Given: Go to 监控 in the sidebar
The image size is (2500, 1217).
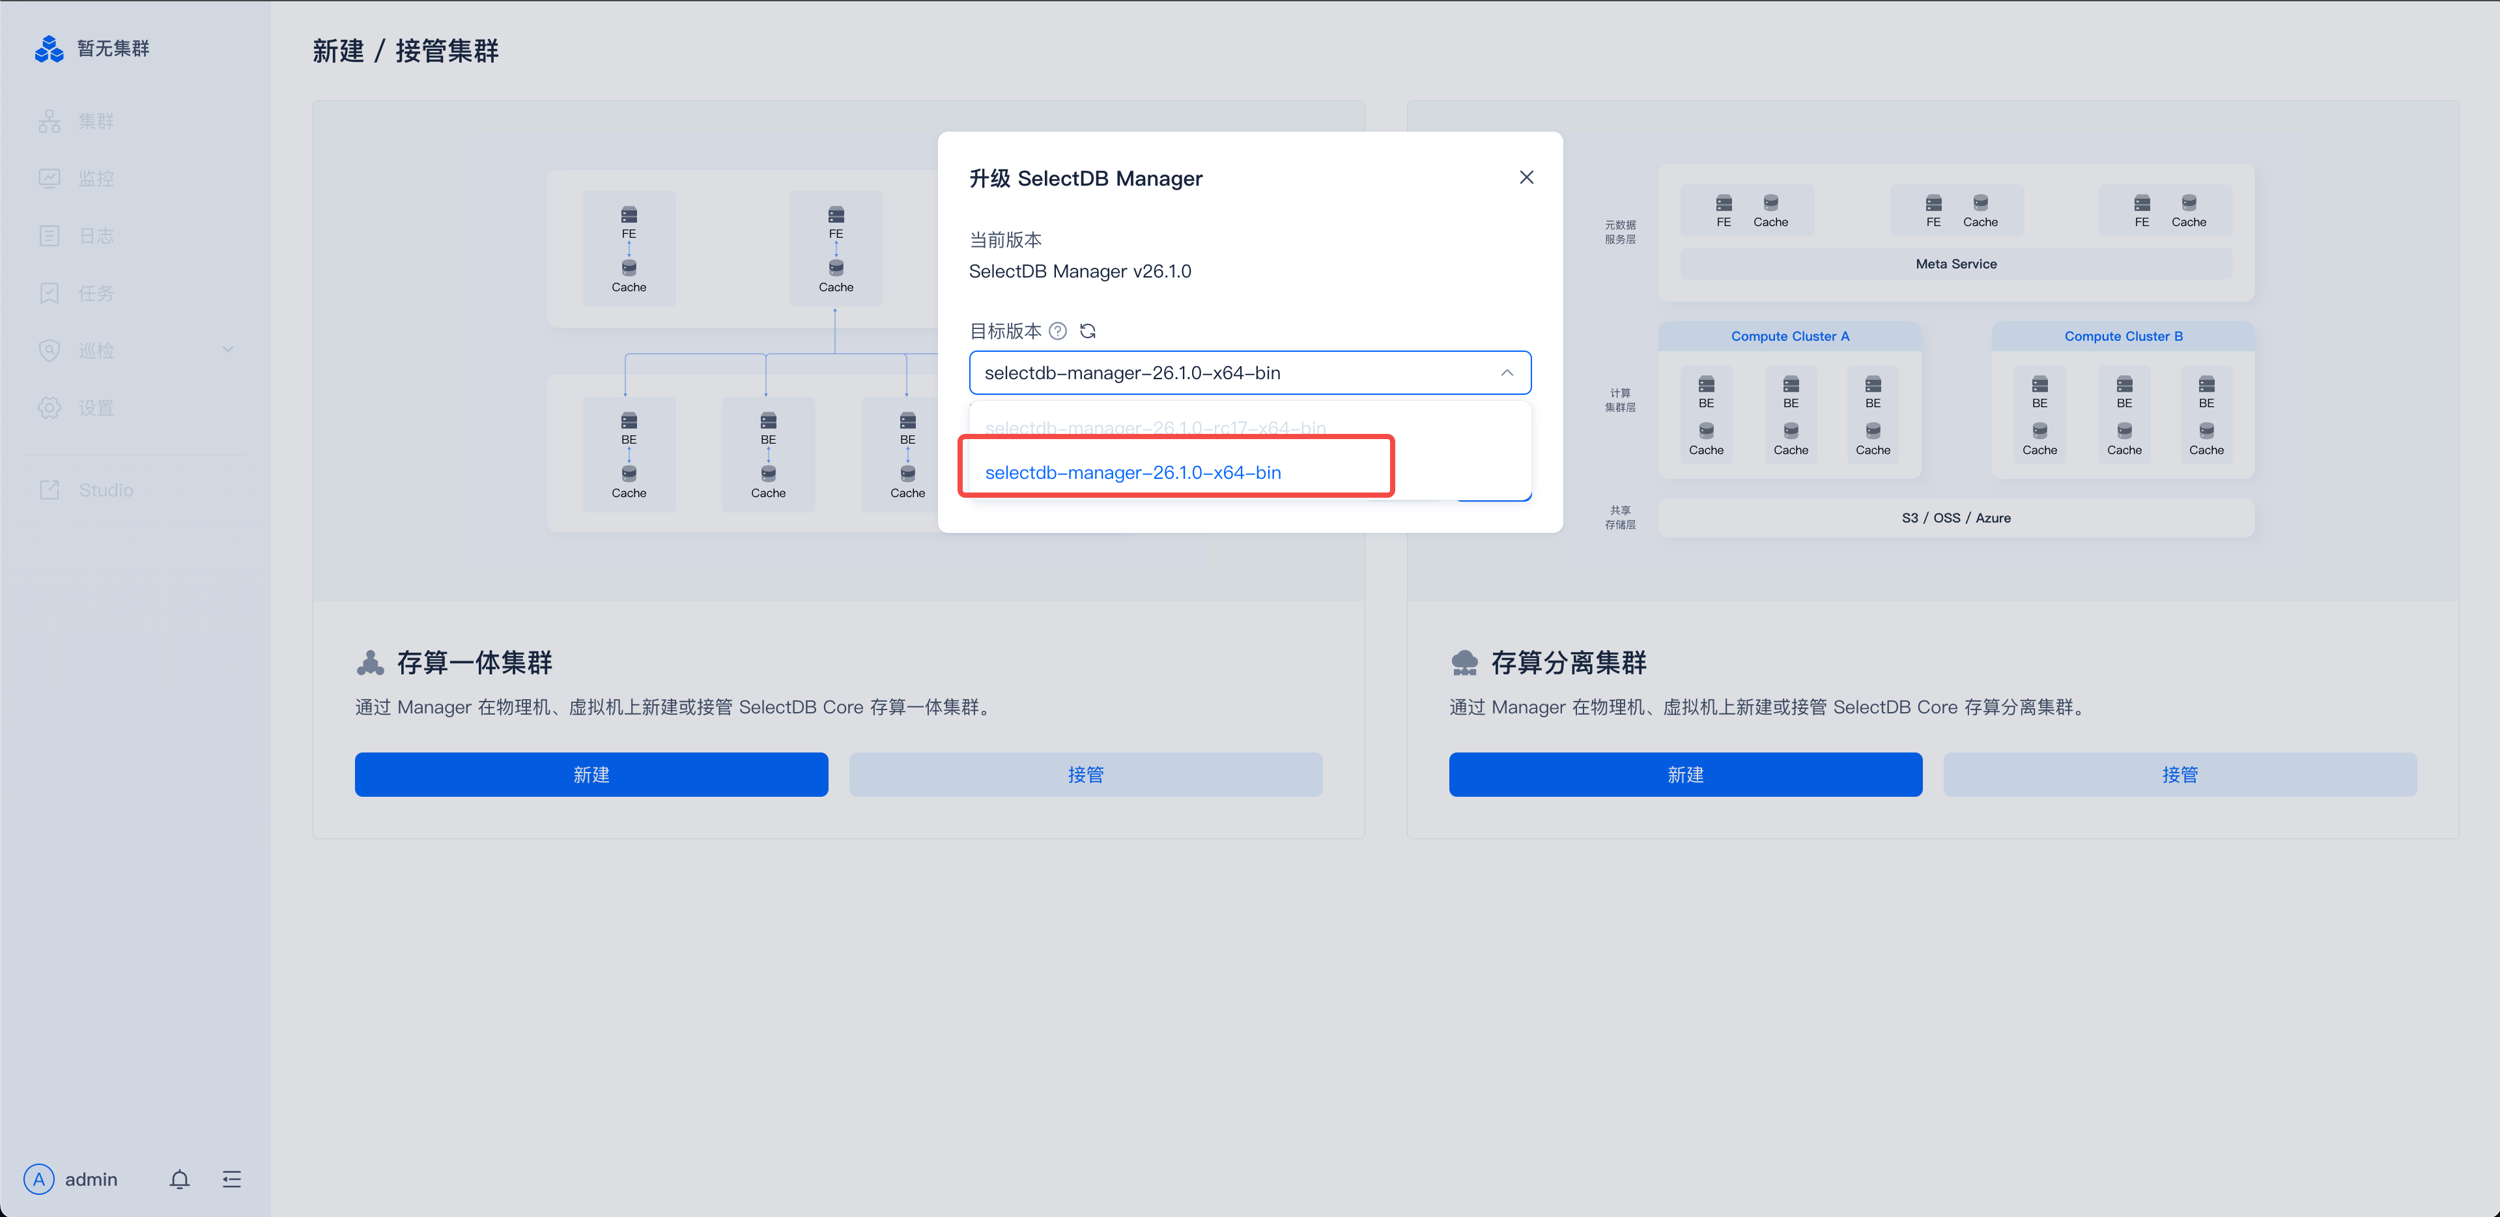Looking at the screenshot, I should (x=96, y=179).
